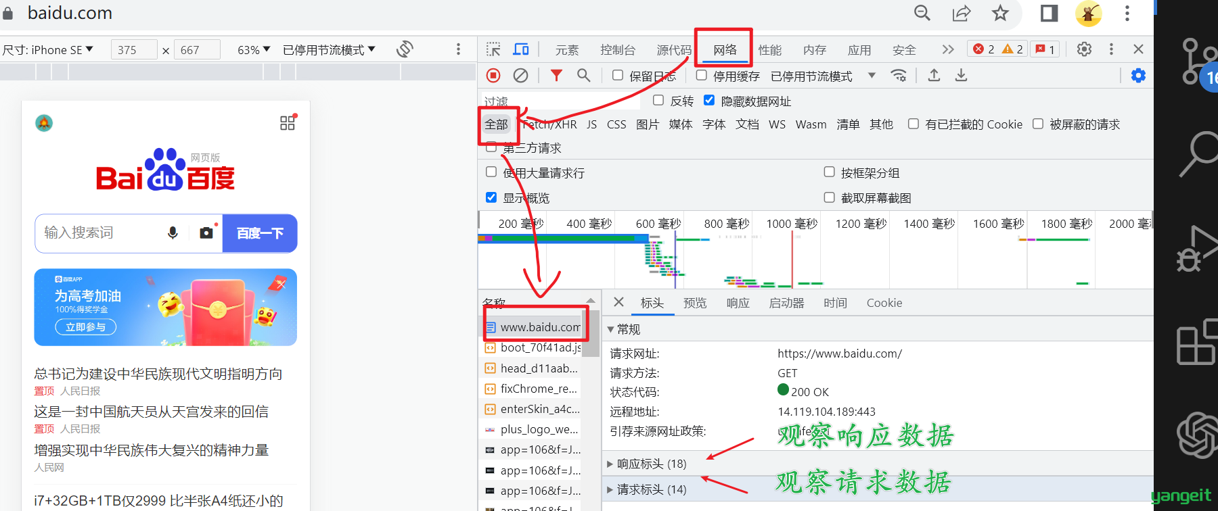Open Chrome three-dot menu
Image resolution: width=1218 pixels, height=511 pixels.
coord(1127,13)
